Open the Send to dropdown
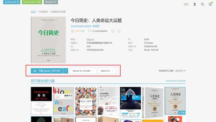216x122 pixels. pyautogui.click(x=107, y=71)
